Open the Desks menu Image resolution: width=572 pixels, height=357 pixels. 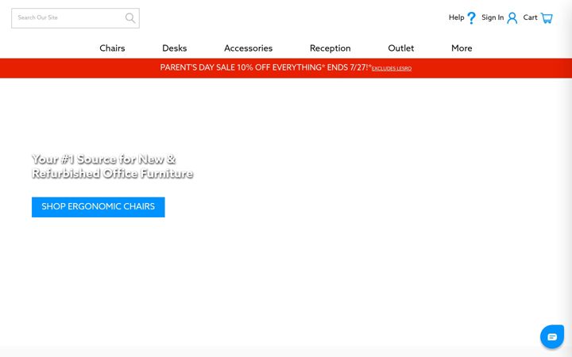174,48
